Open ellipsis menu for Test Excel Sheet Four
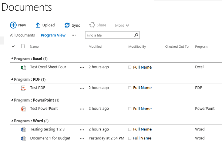The image size is (222, 146). pyautogui.click(x=82, y=67)
